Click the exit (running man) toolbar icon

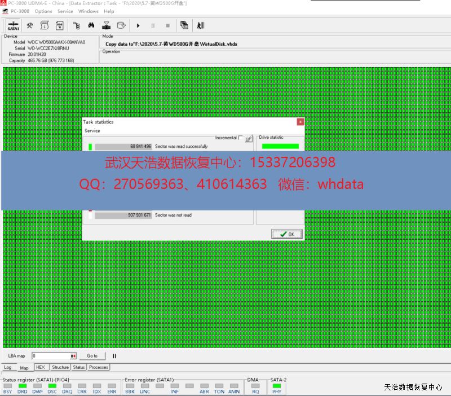(x=200, y=25)
